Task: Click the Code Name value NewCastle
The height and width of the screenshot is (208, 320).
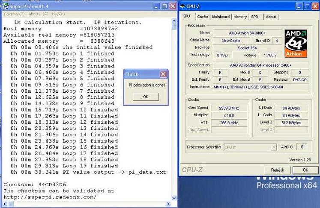Action: click(231, 41)
